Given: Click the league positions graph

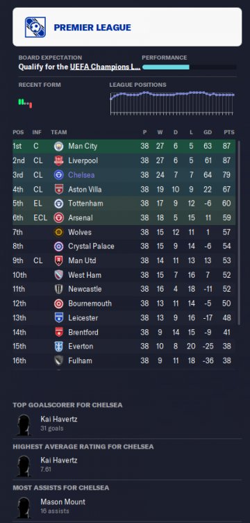Looking at the screenshot, I should tap(172, 103).
